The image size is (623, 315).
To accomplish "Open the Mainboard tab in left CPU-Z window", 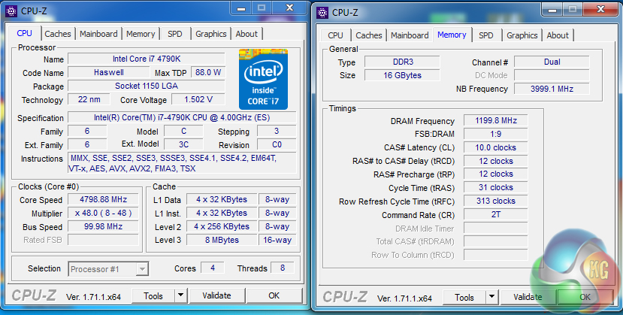I will point(98,34).
